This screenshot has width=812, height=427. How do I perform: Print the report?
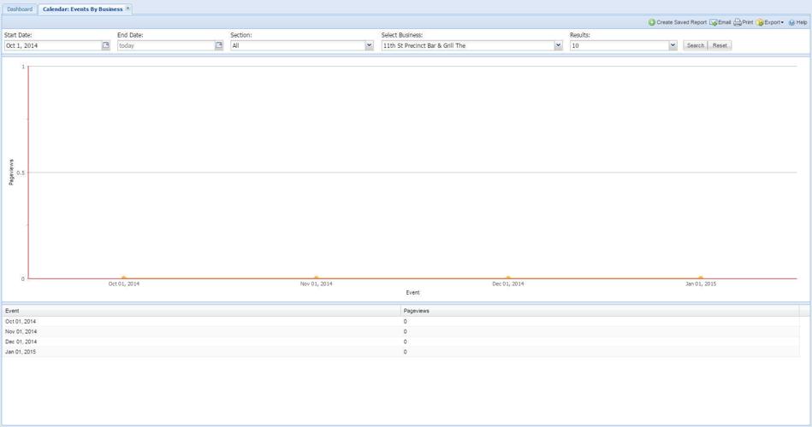[x=744, y=22]
